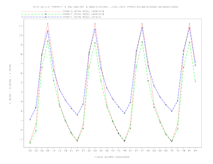Click x-axis forecast hour label 18

tap(65, 151)
